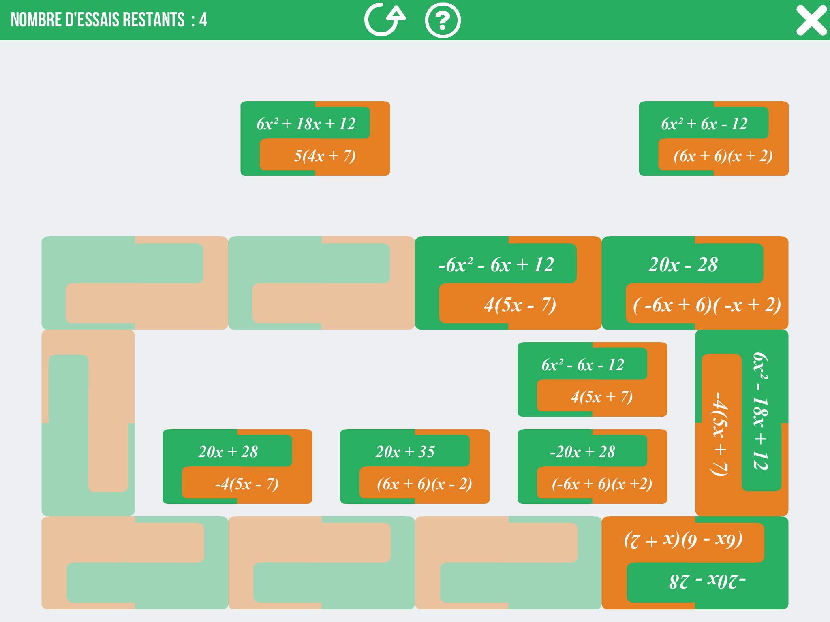The height and width of the screenshot is (622, 830).
Task: Close the game with the X icon
Action: click(x=811, y=20)
